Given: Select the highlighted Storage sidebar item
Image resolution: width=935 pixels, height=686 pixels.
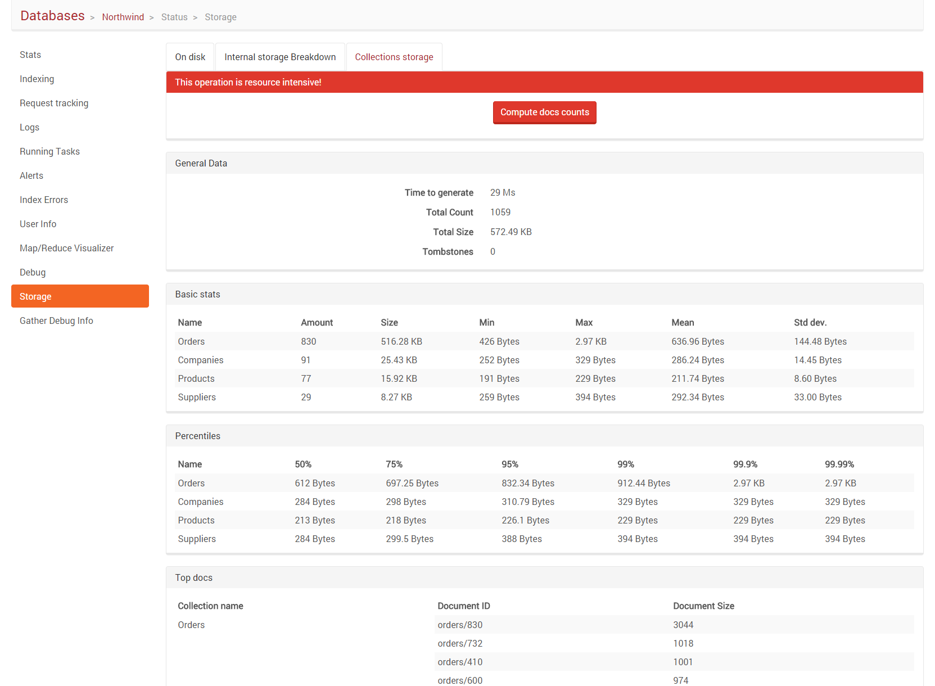Looking at the screenshot, I should tap(80, 296).
